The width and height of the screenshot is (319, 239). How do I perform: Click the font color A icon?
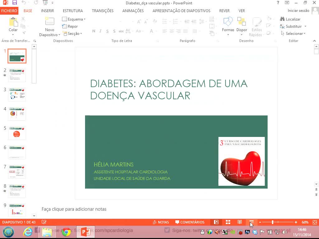[x=151, y=31]
